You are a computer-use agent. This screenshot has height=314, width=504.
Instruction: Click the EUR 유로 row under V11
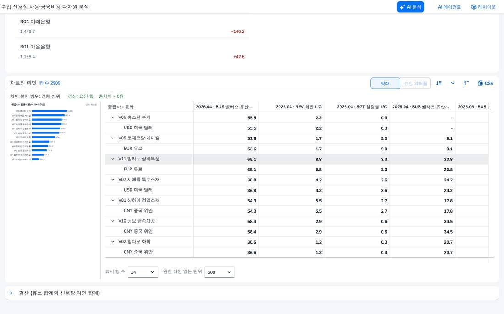297,170
